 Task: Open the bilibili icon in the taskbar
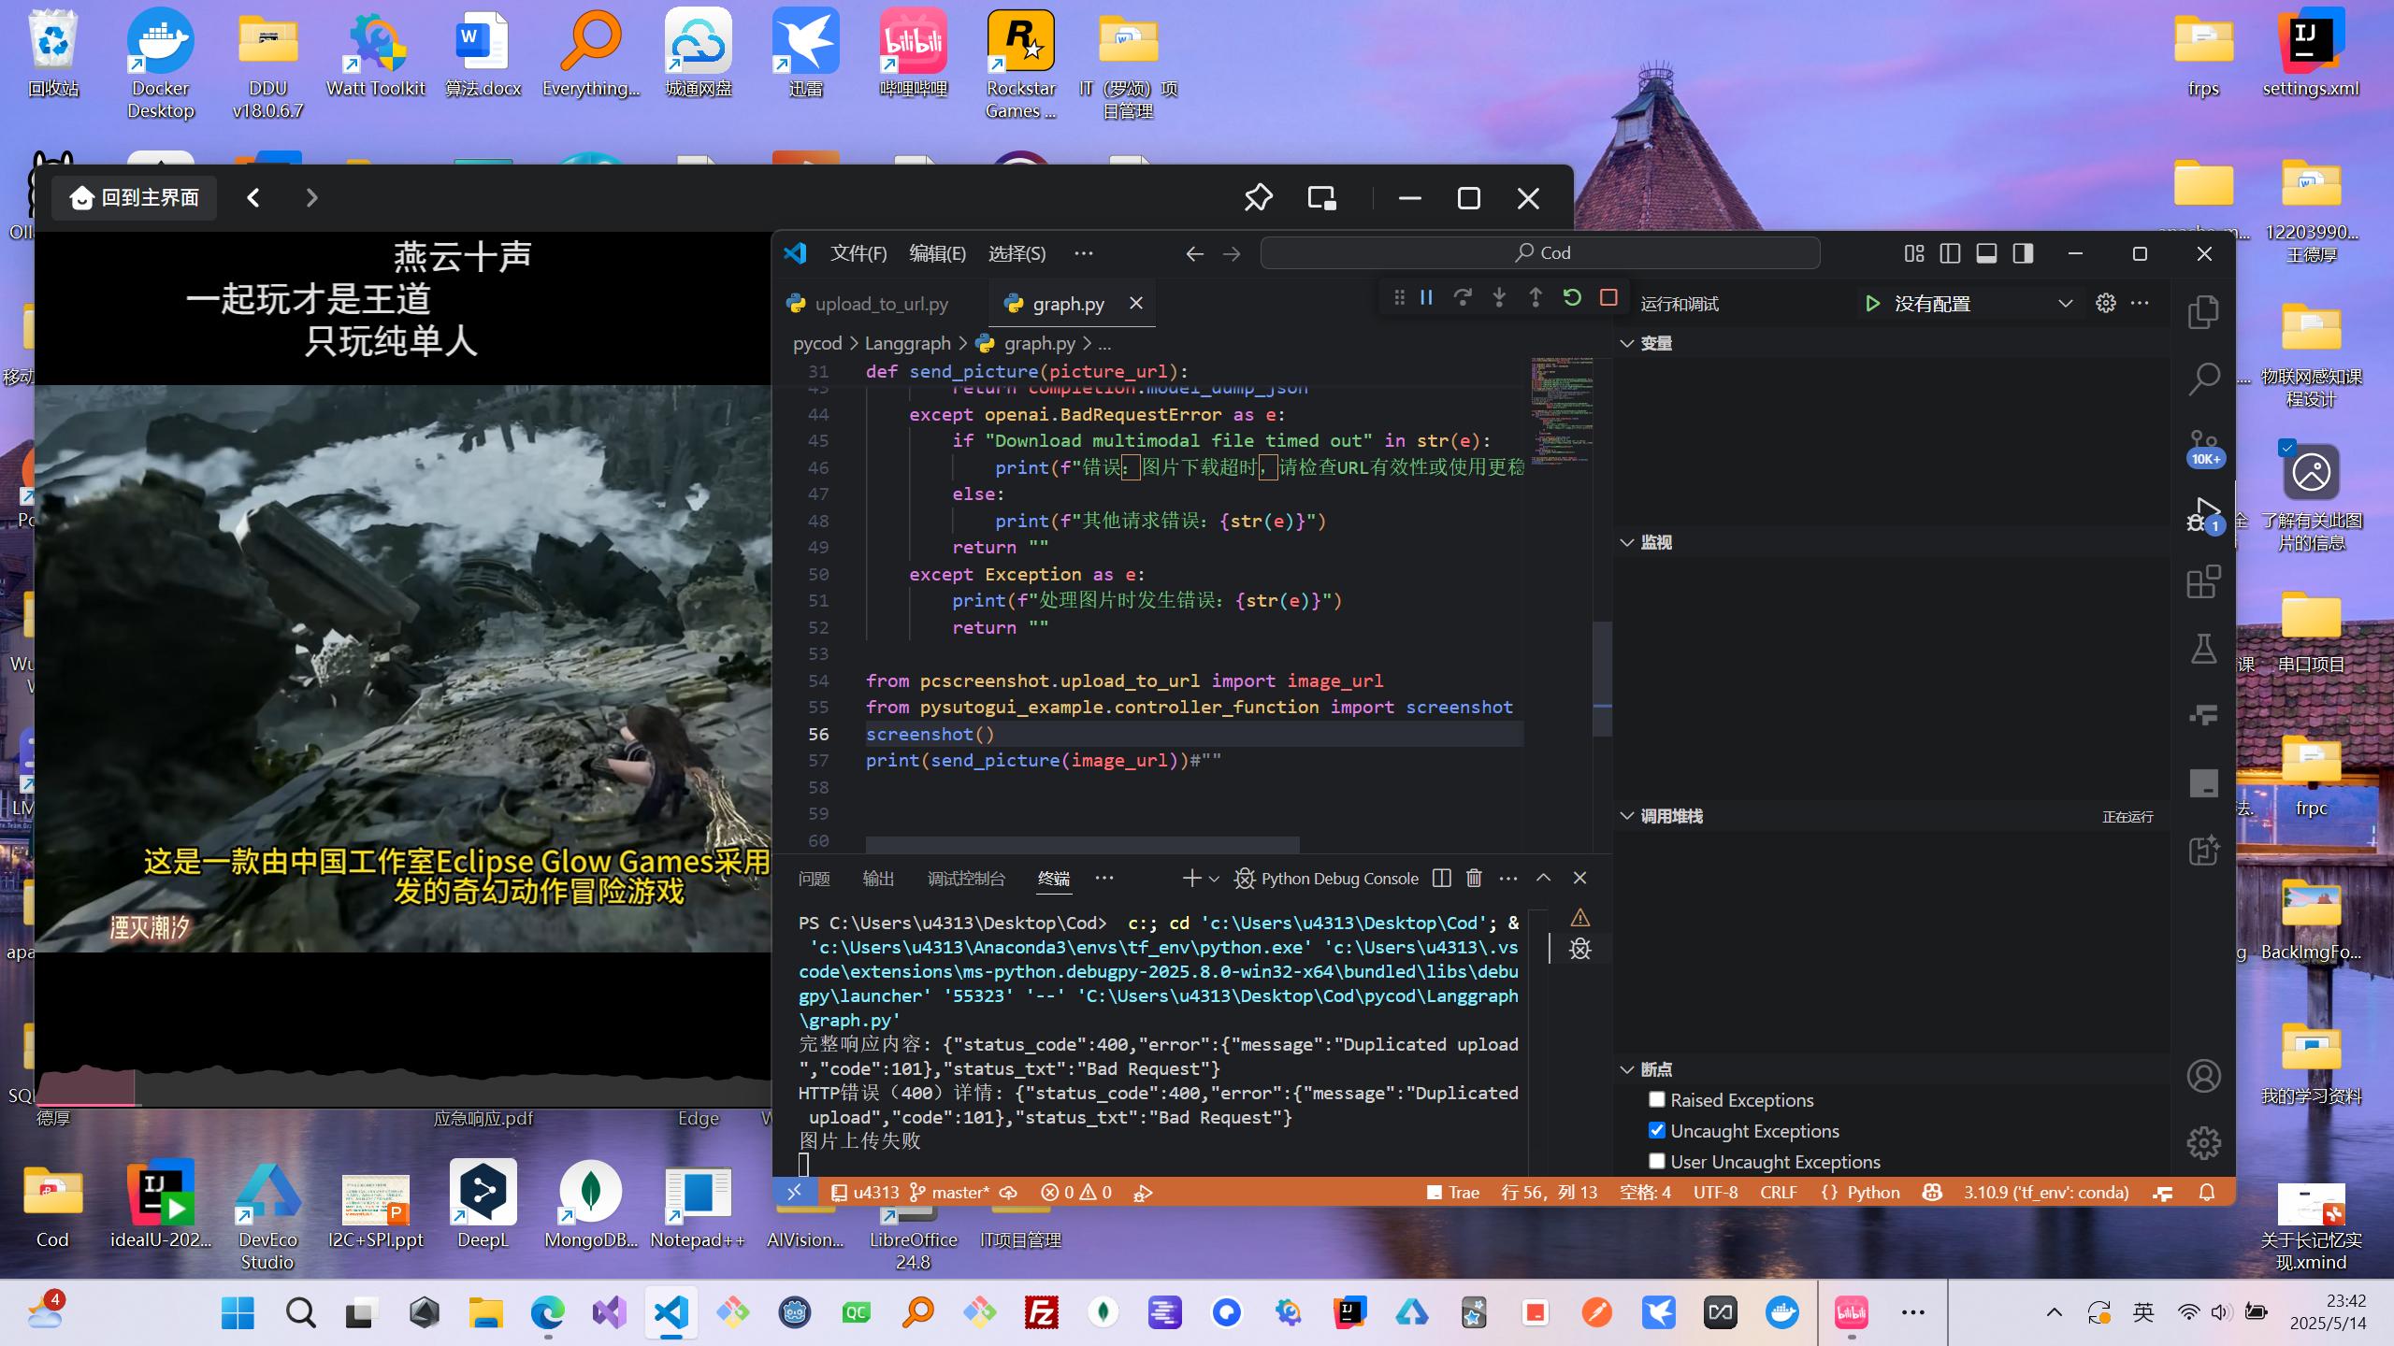click(x=1851, y=1312)
